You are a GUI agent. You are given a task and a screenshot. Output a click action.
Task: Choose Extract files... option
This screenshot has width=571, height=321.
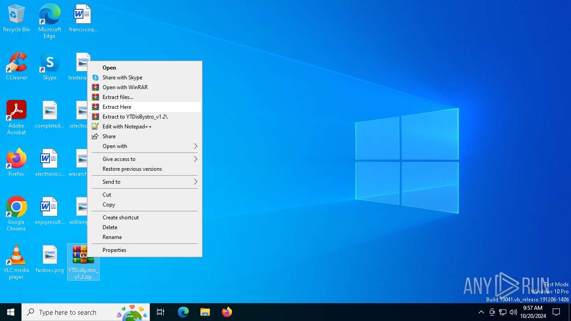point(145,97)
